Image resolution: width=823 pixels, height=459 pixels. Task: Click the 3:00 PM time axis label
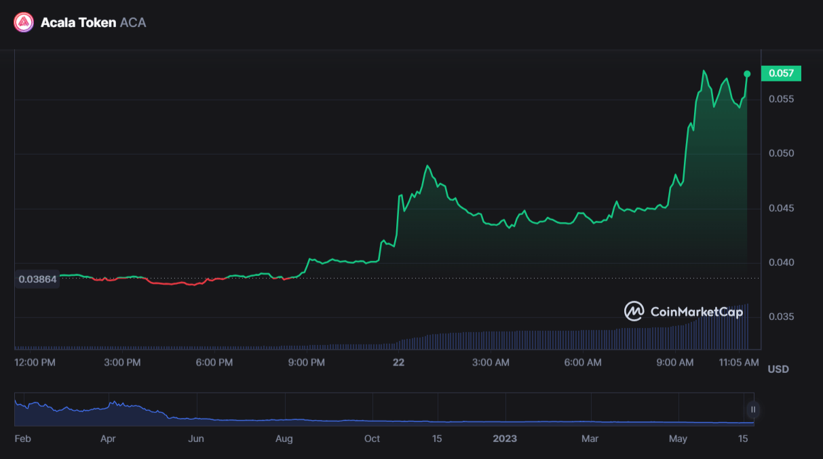click(x=123, y=363)
